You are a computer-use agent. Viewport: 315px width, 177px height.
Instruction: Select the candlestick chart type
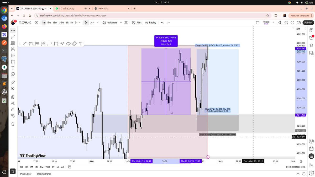coord(86,23)
